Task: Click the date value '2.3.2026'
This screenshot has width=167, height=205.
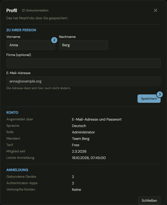Action: pos(79,152)
